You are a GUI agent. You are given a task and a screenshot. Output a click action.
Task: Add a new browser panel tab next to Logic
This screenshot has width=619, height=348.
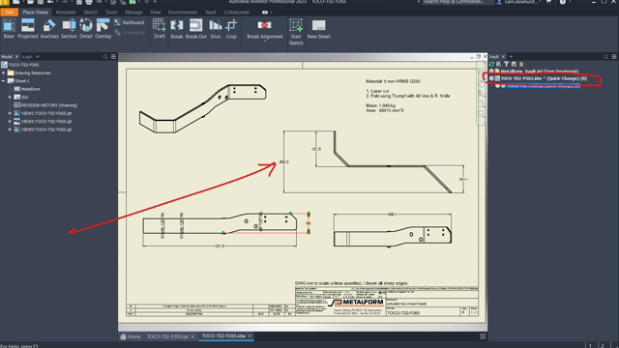coord(38,57)
